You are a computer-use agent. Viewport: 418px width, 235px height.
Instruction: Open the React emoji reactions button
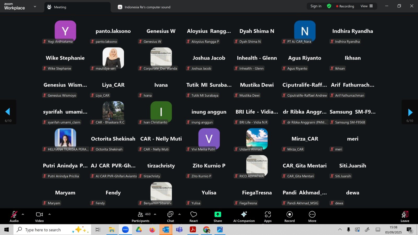pyautogui.click(x=194, y=216)
